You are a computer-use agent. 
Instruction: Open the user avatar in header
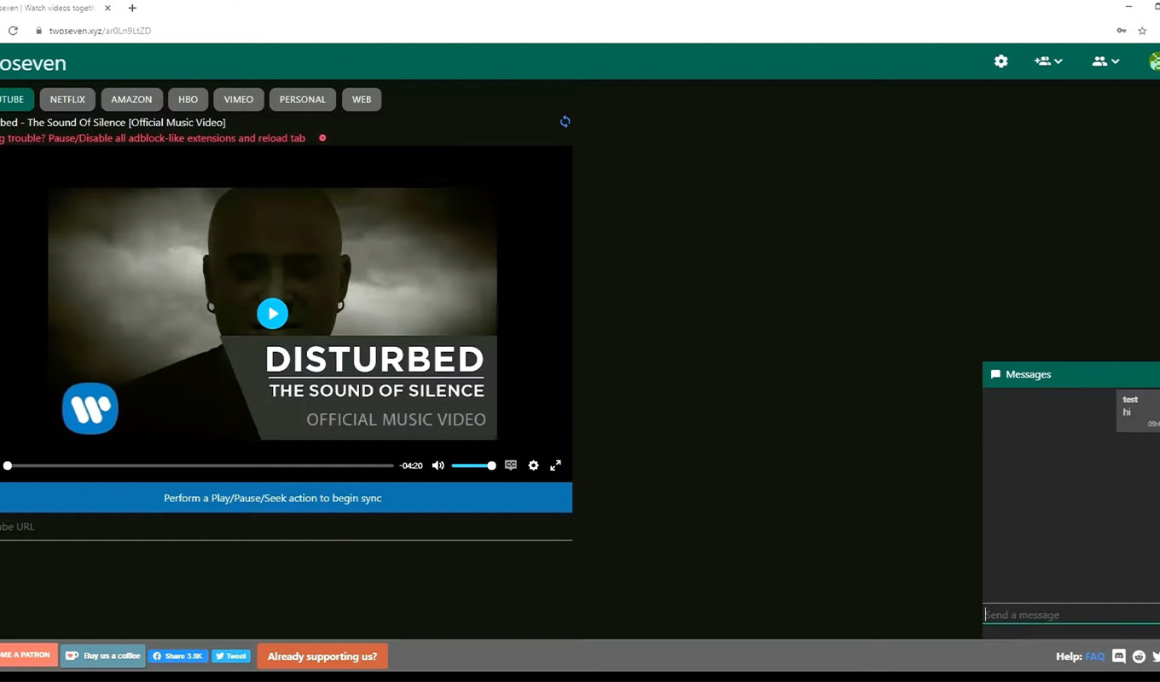pyautogui.click(x=1155, y=61)
